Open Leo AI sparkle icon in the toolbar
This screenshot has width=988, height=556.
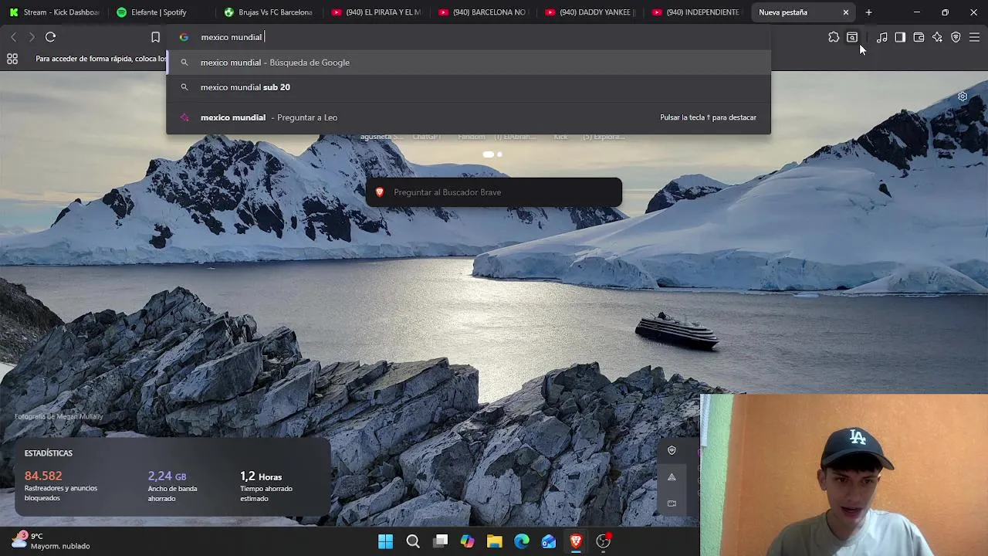pyautogui.click(x=937, y=37)
